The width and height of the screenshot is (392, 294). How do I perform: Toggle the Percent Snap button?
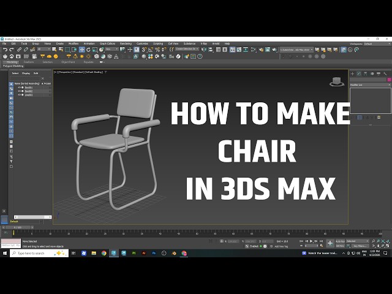(157, 50)
